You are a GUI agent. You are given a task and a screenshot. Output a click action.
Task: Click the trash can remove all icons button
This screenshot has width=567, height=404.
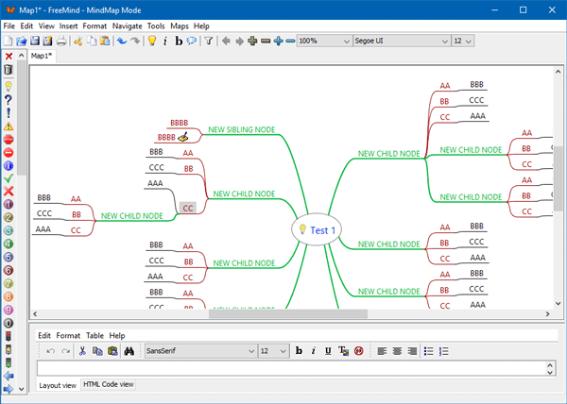[x=9, y=70]
